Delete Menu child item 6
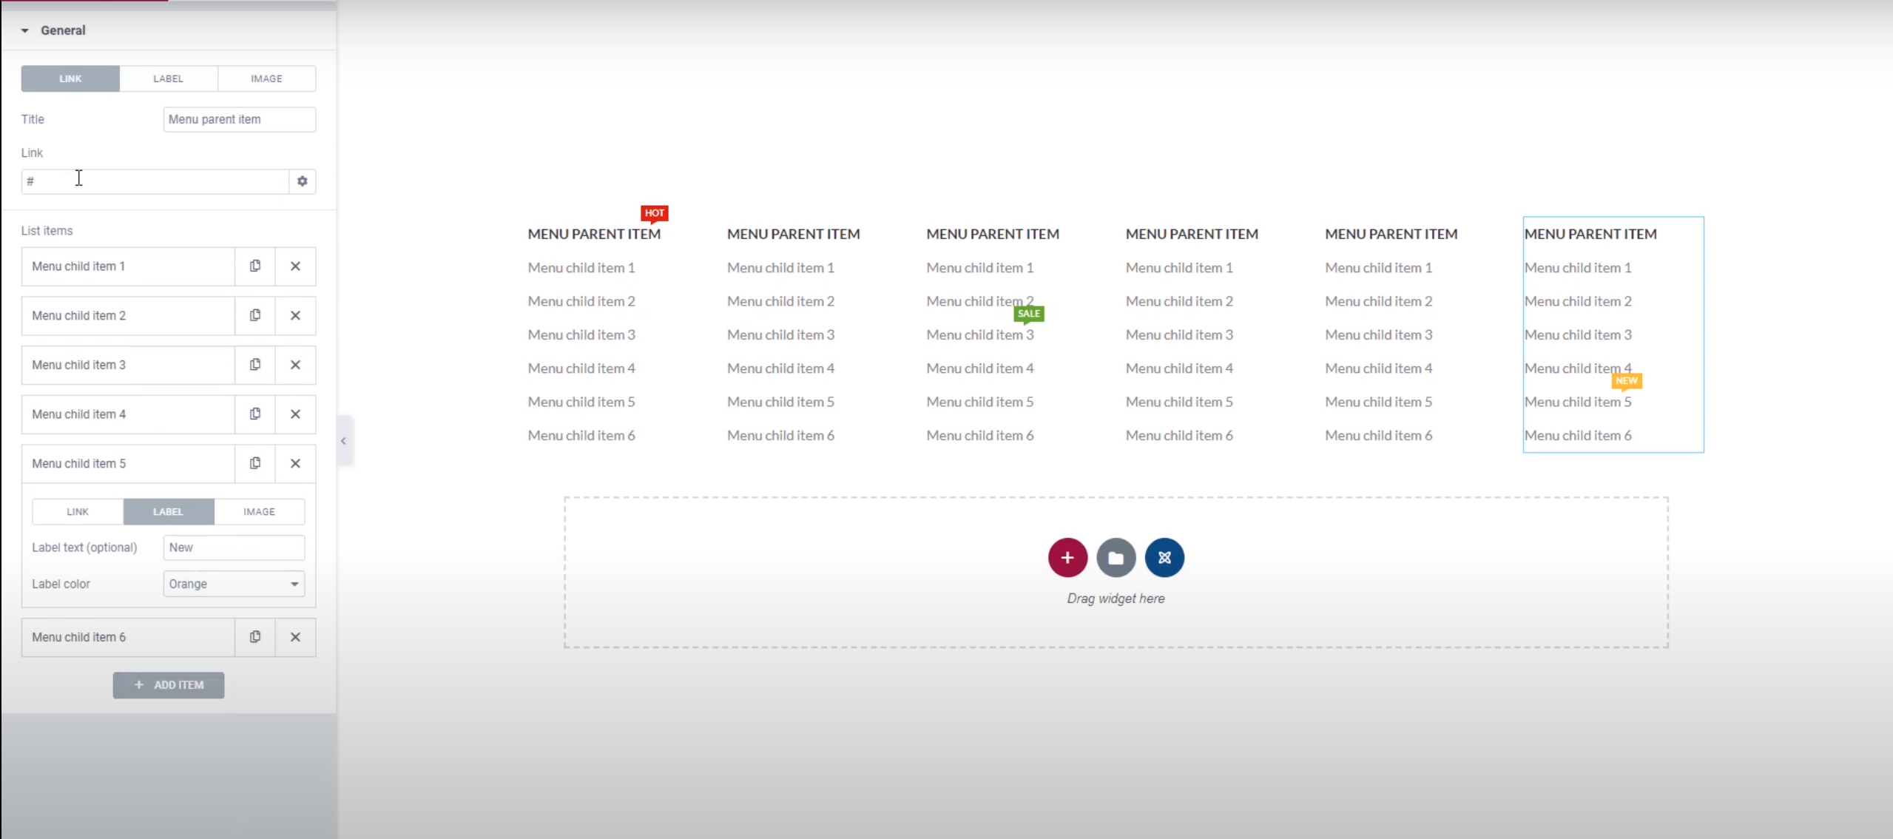 coord(295,637)
